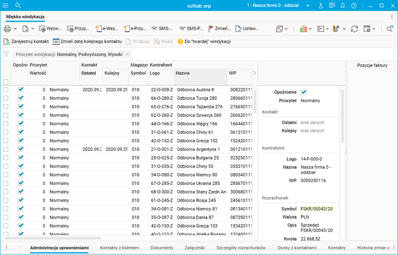Screen dimensions: 398x255
Task: Toggle Opóźnienie checkbox in details panel
Action: (x=303, y=92)
